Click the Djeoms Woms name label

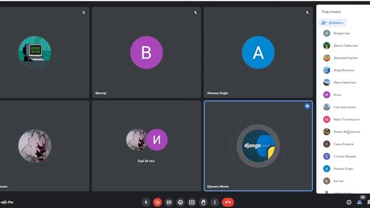218,187
